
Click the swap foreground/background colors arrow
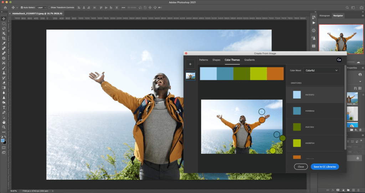tap(5, 137)
